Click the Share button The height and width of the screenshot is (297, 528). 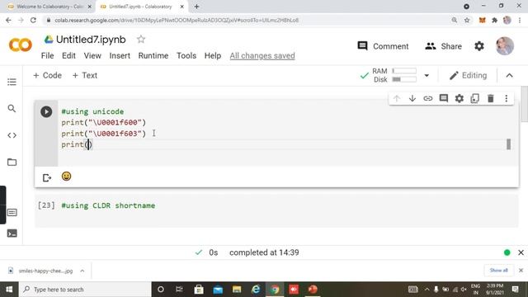click(x=443, y=46)
